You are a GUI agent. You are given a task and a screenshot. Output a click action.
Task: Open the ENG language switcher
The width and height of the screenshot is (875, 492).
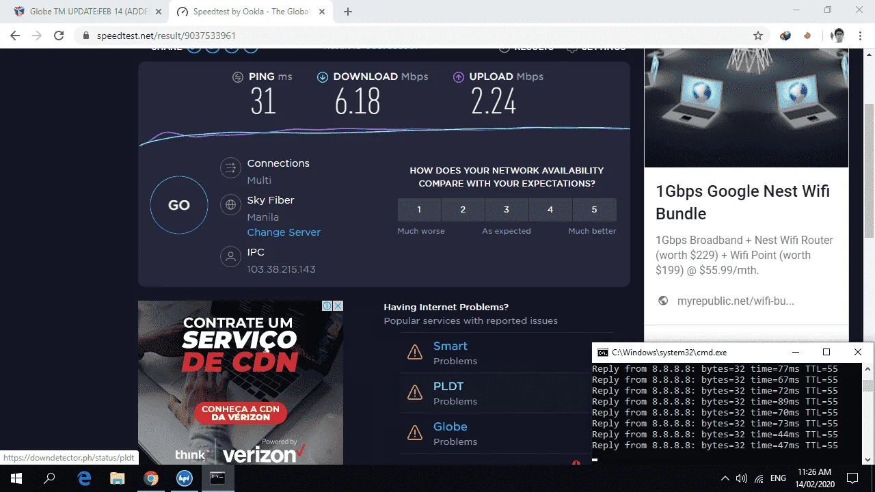[778, 478]
